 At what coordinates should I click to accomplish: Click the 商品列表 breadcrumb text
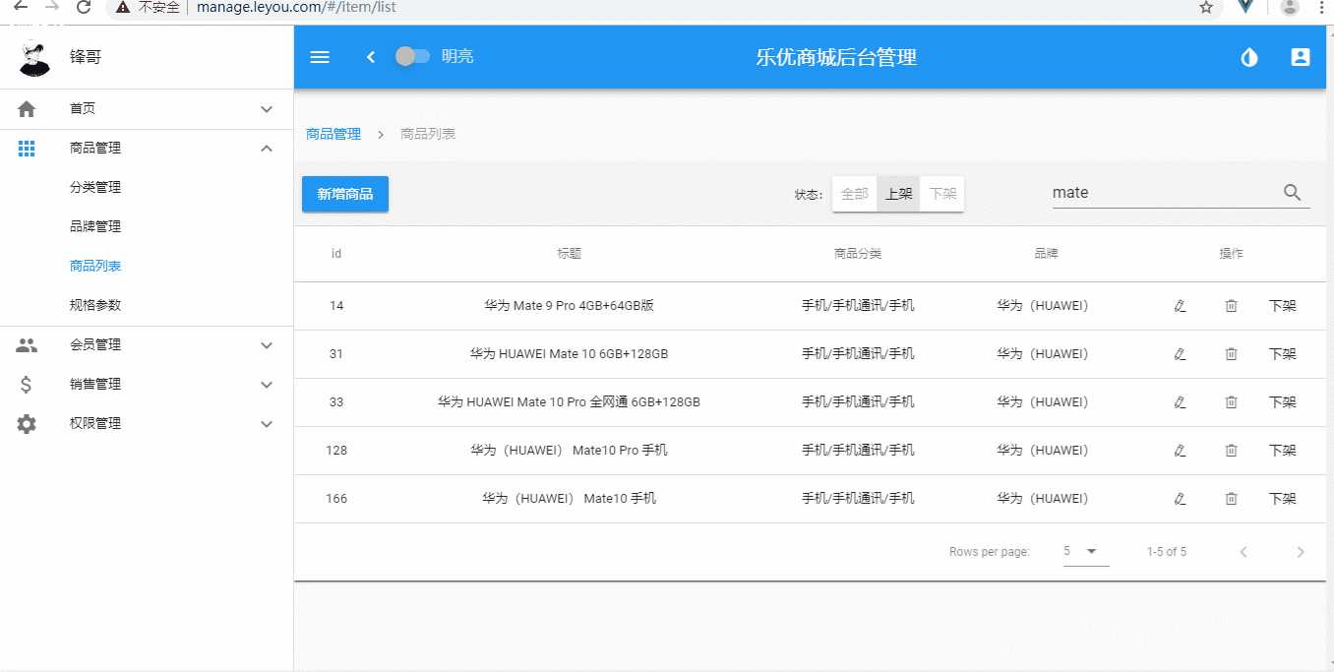tap(428, 134)
